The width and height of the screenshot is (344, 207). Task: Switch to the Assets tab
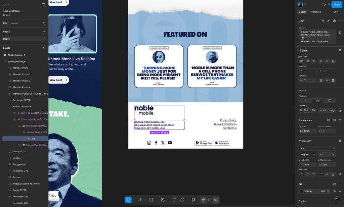(x=15, y=23)
